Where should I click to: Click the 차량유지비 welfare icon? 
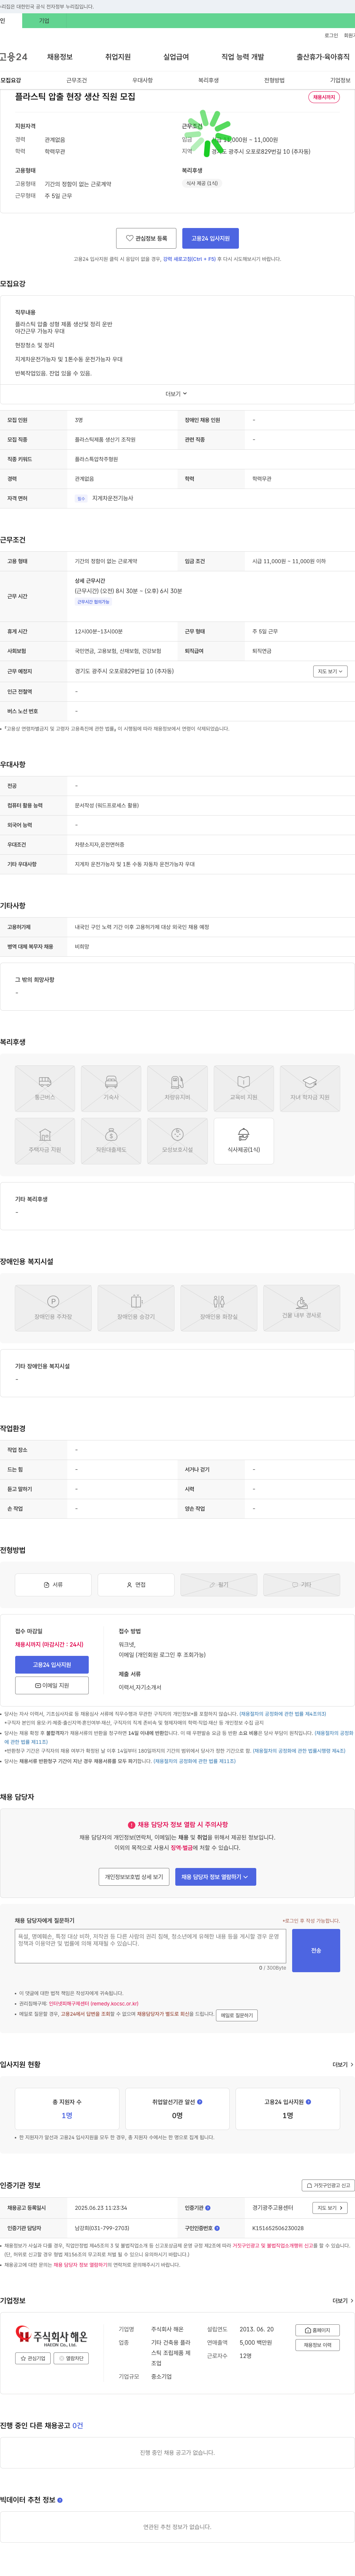(x=177, y=1088)
